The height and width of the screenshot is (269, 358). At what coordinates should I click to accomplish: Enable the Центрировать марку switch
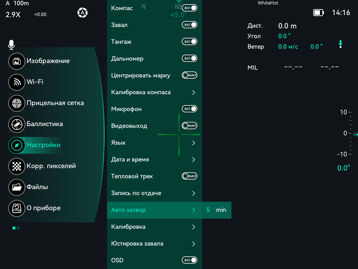tap(189, 75)
